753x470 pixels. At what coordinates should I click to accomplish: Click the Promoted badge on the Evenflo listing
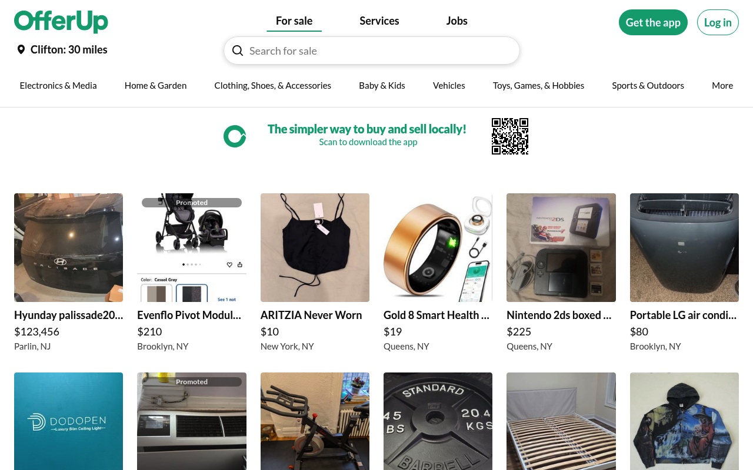click(192, 203)
